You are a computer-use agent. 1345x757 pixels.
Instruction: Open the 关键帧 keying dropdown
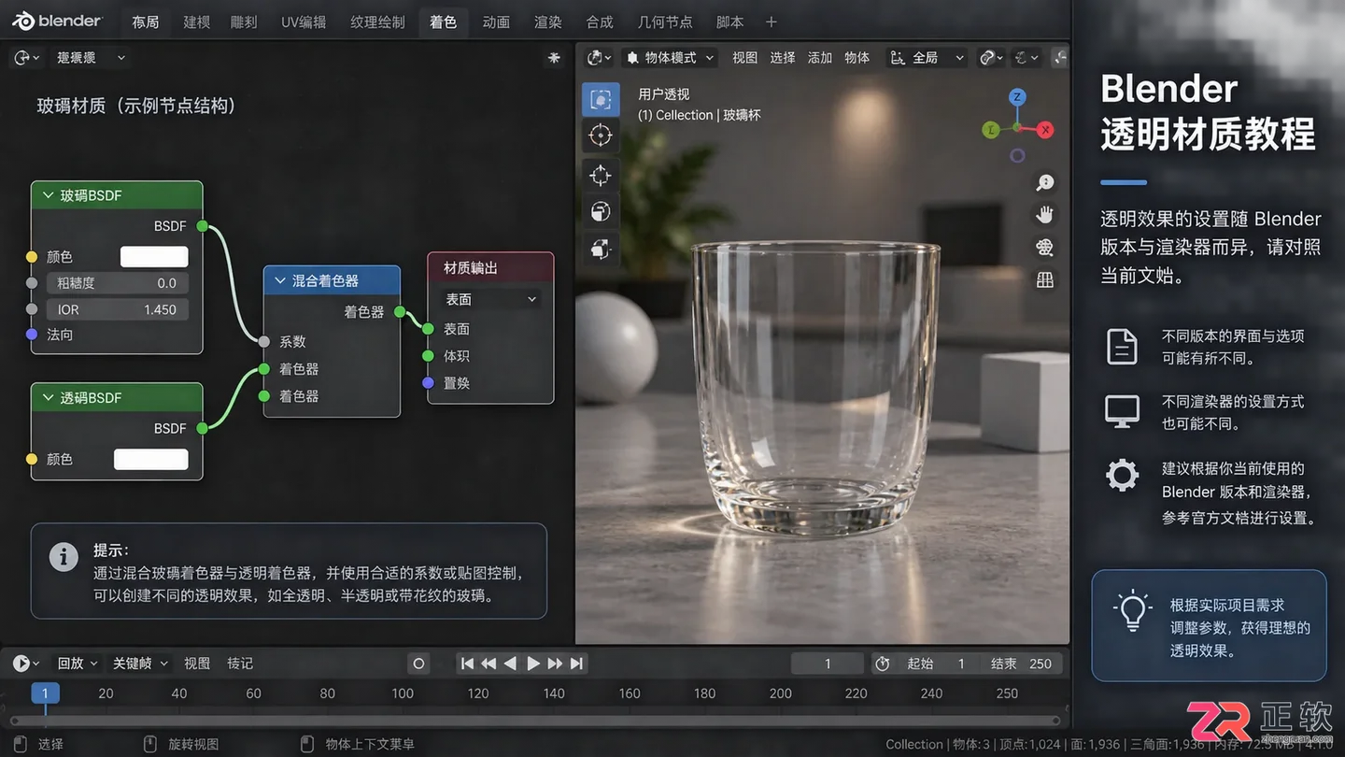click(x=140, y=664)
